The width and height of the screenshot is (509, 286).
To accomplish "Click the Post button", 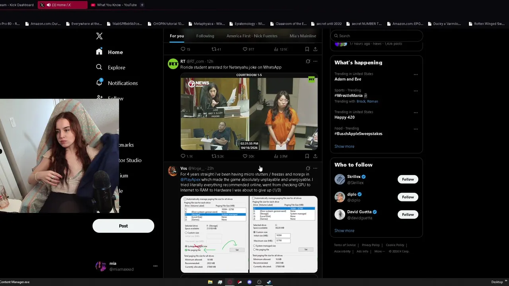I will point(123,226).
